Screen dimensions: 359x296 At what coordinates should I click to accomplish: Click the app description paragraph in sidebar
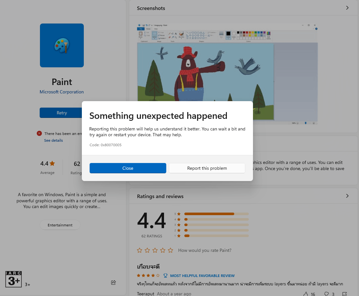62,201
